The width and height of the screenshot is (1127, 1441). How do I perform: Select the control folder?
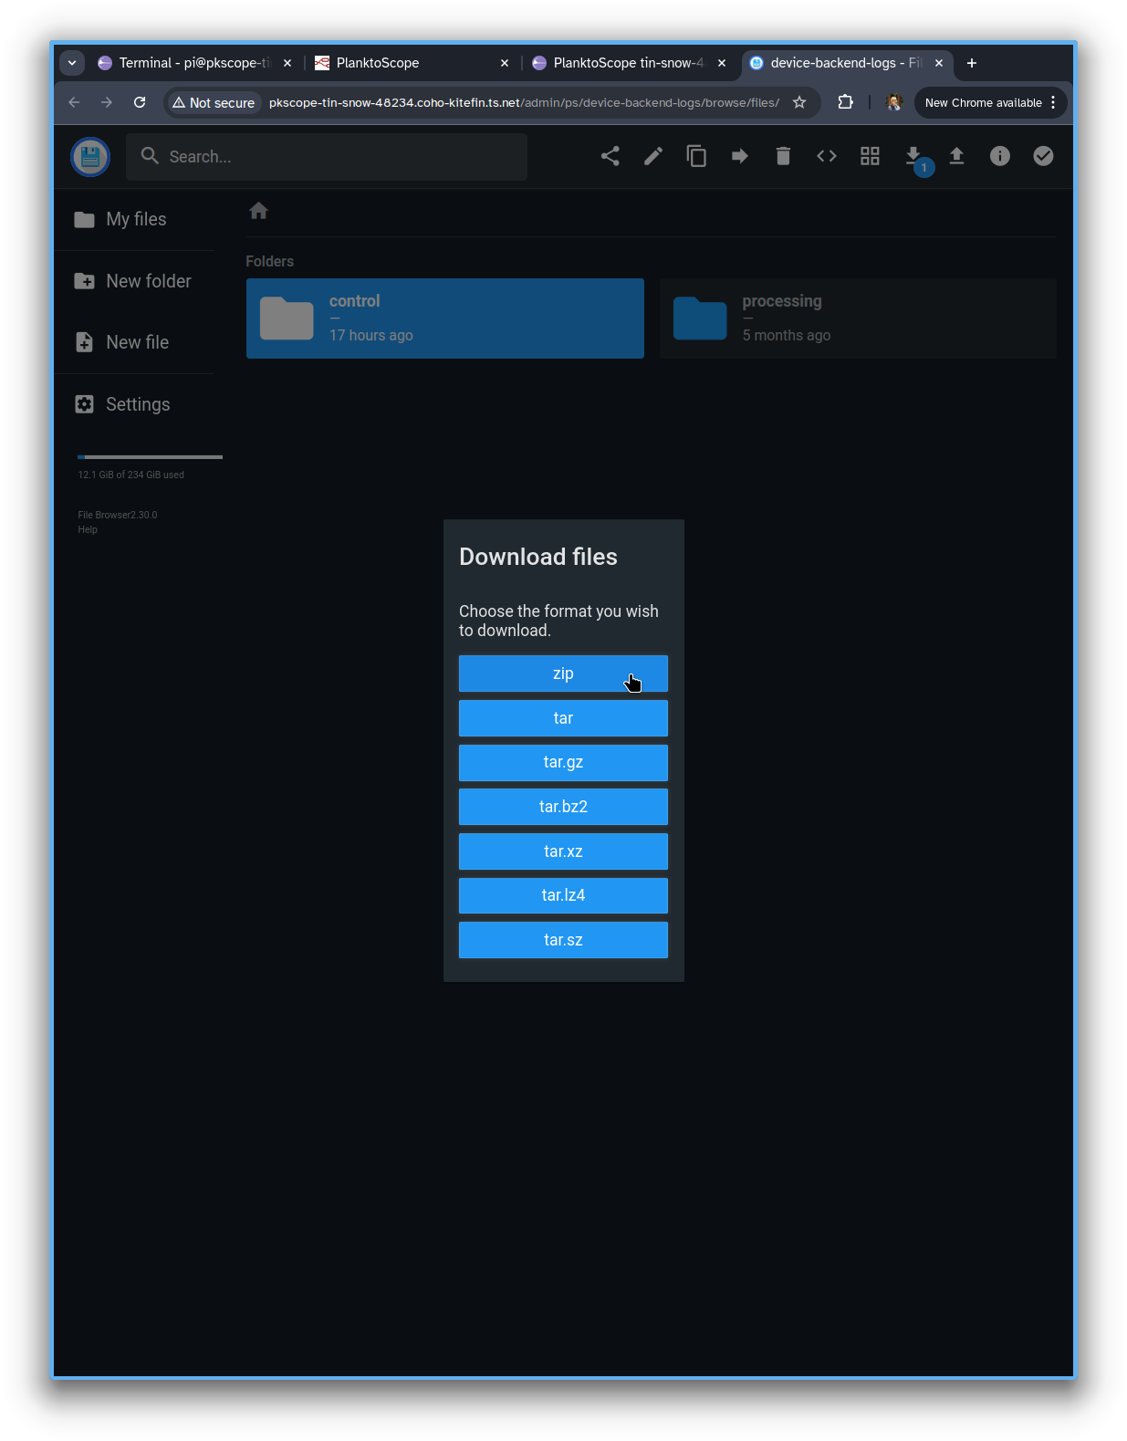pyautogui.click(x=445, y=318)
